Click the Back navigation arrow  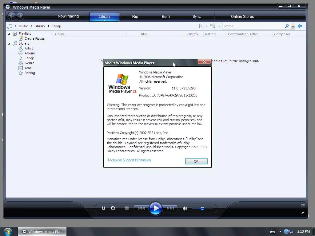12,16
